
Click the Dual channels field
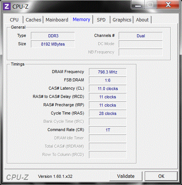(141, 36)
